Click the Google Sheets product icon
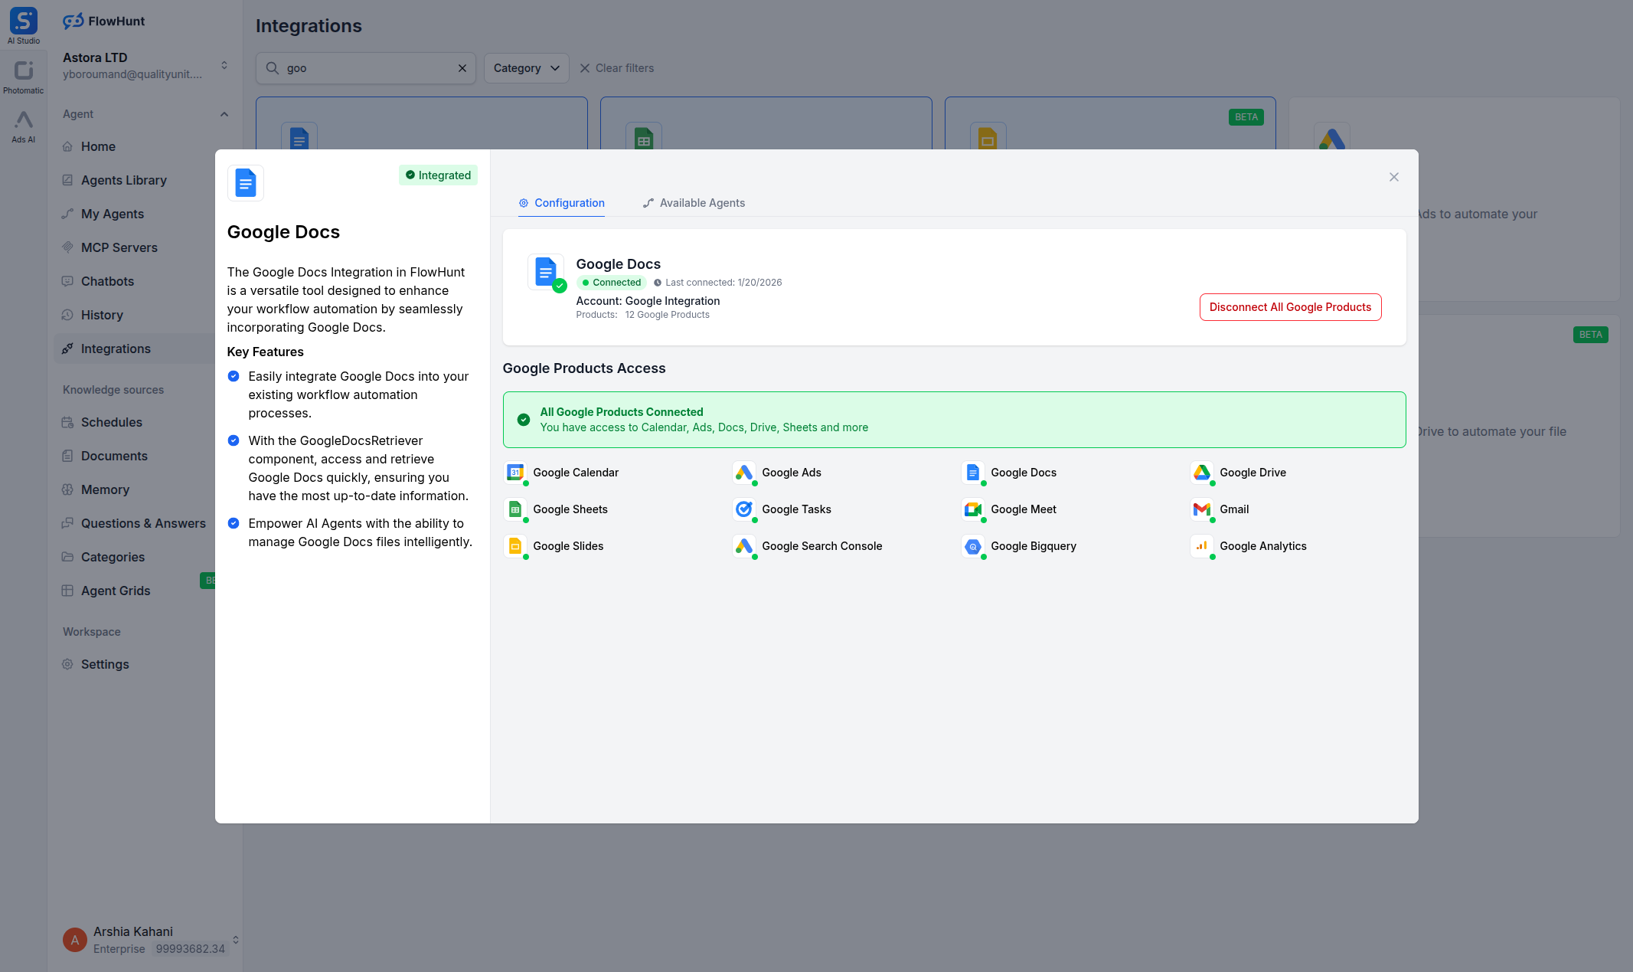The height and width of the screenshot is (972, 1633). (x=515, y=509)
